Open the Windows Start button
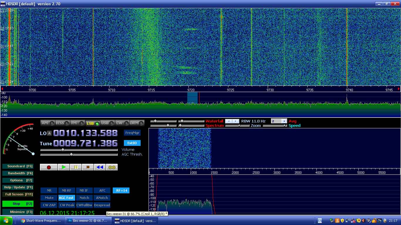 point(6,221)
